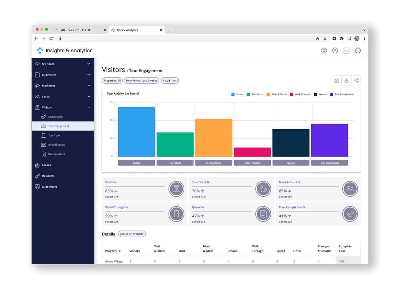Image resolution: width=398 pixels, height=291 pixels.
Task: Click the Tour Start % map pin icon
Action: click(263, 189)
